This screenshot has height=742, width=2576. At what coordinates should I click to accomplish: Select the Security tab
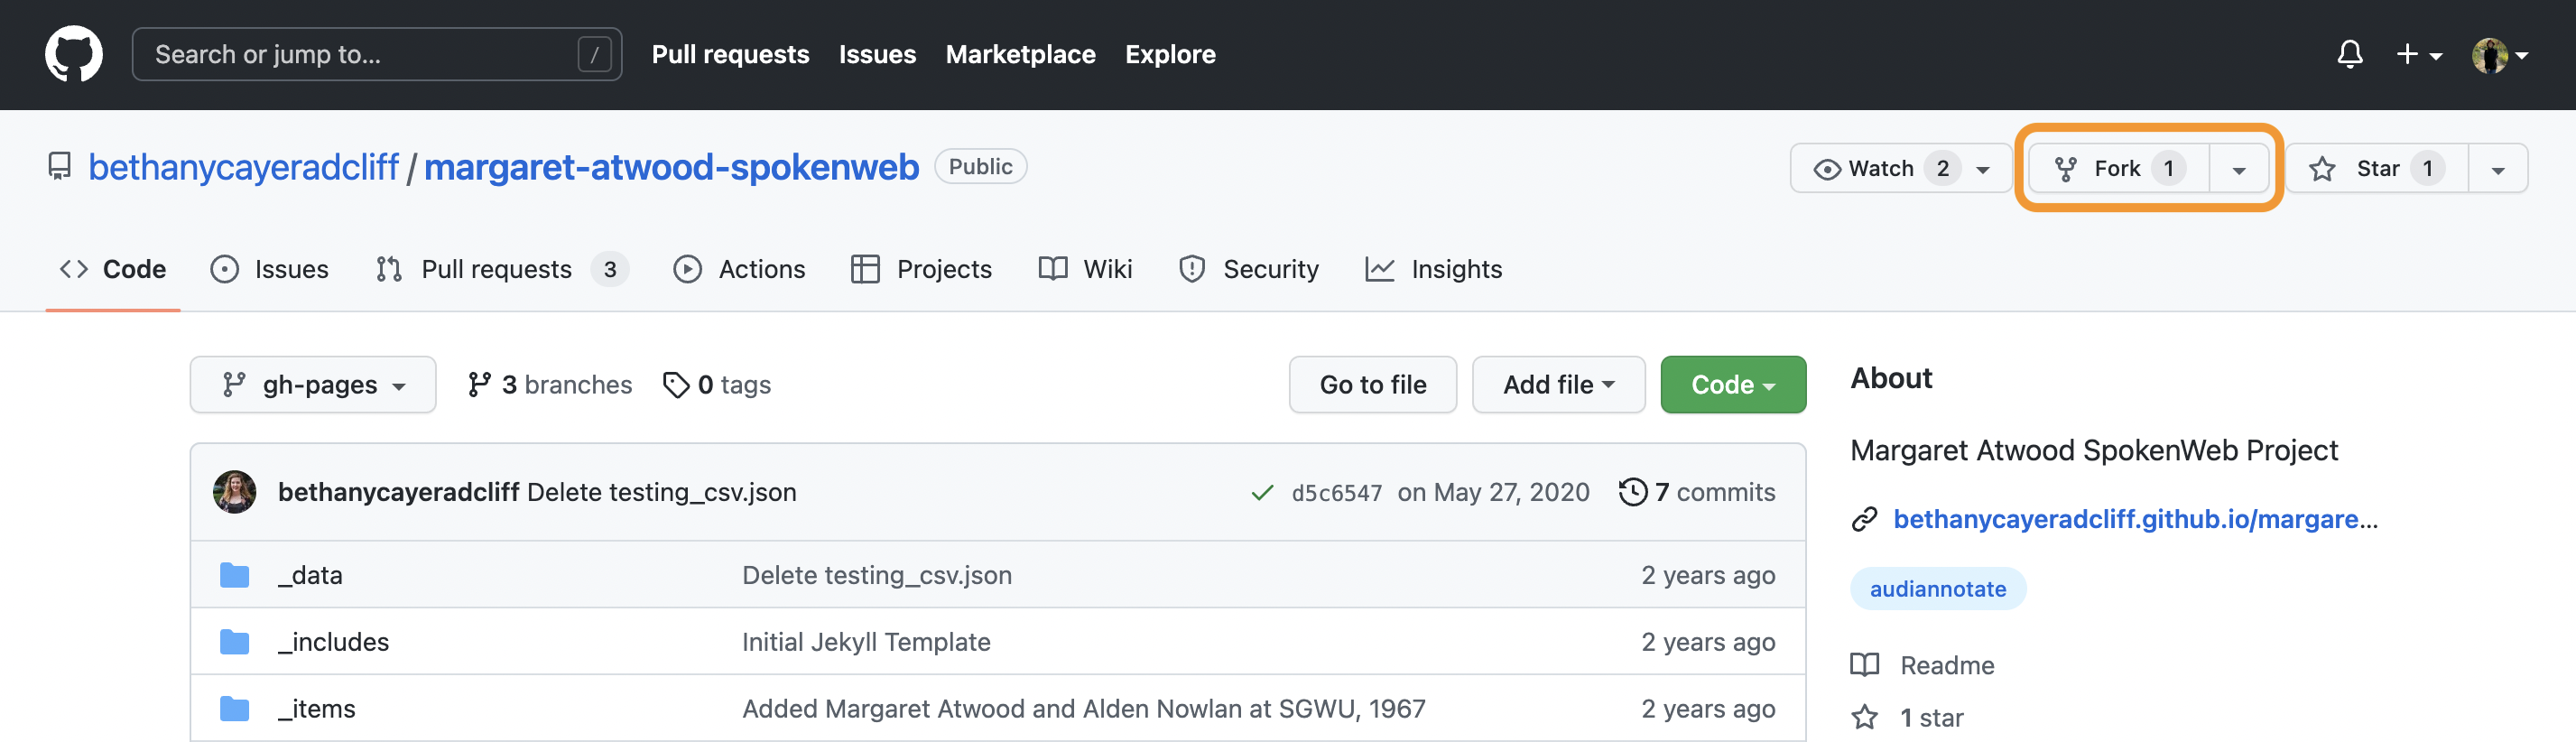pyautogui.click(x=1248, y=269)
